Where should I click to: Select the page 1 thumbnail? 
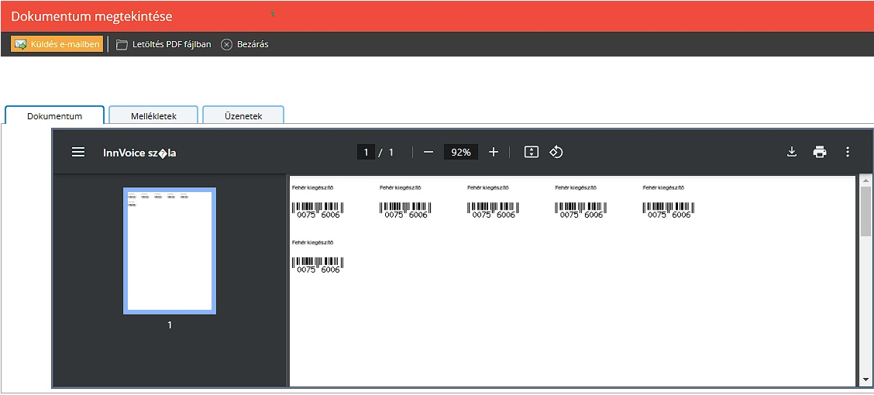tap(170, 251)
